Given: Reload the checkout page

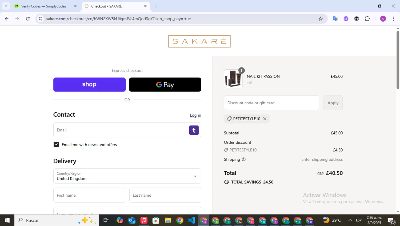Looking at the screenshot, I should (x=28, y=19).
